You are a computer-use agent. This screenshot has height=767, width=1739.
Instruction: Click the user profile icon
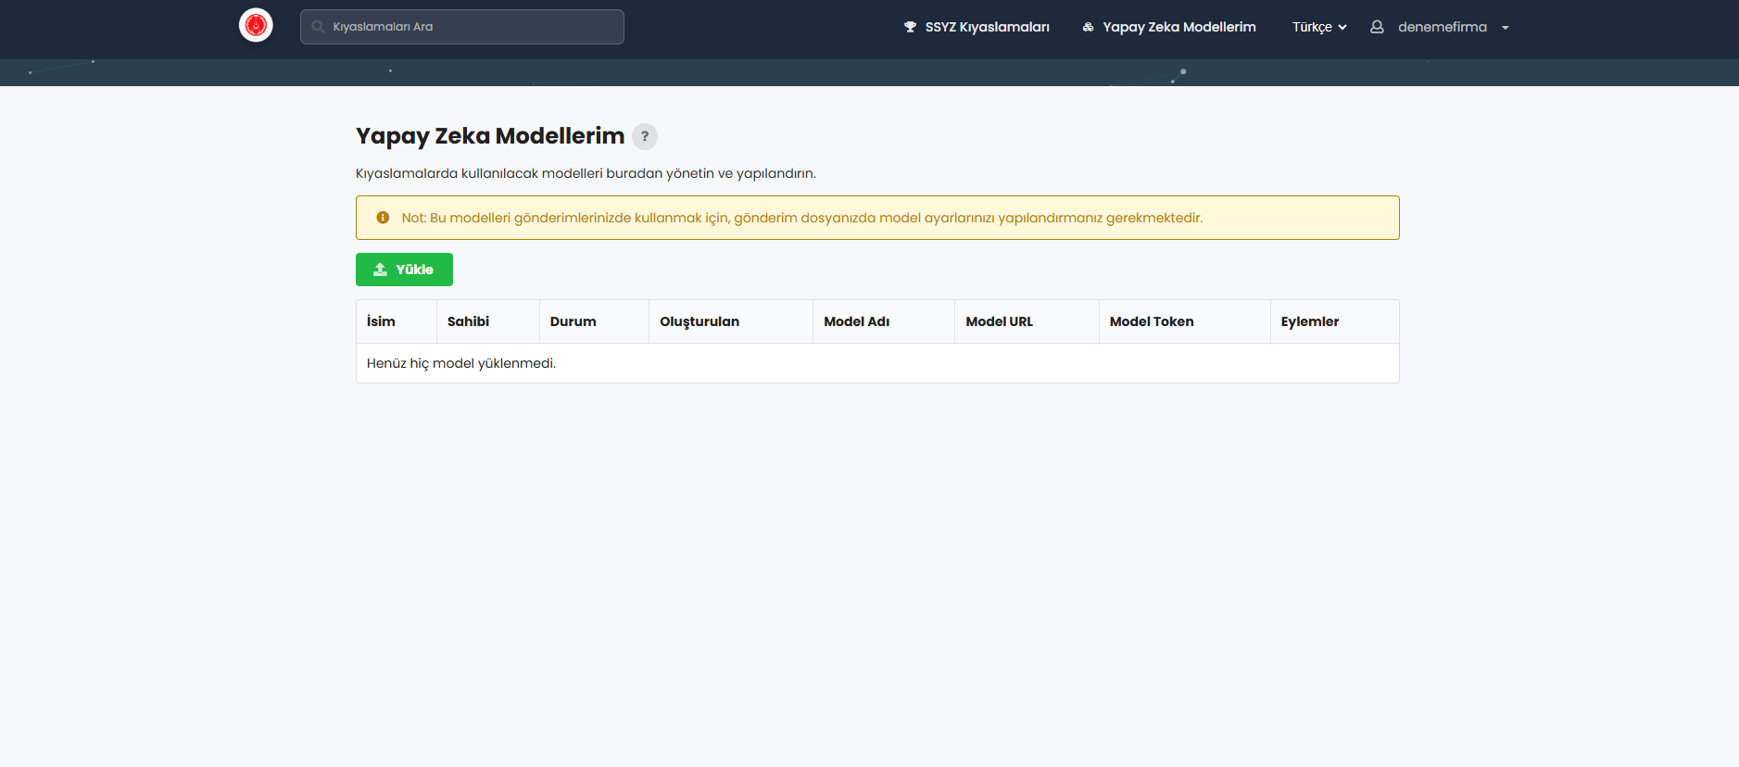(1377, 27)
